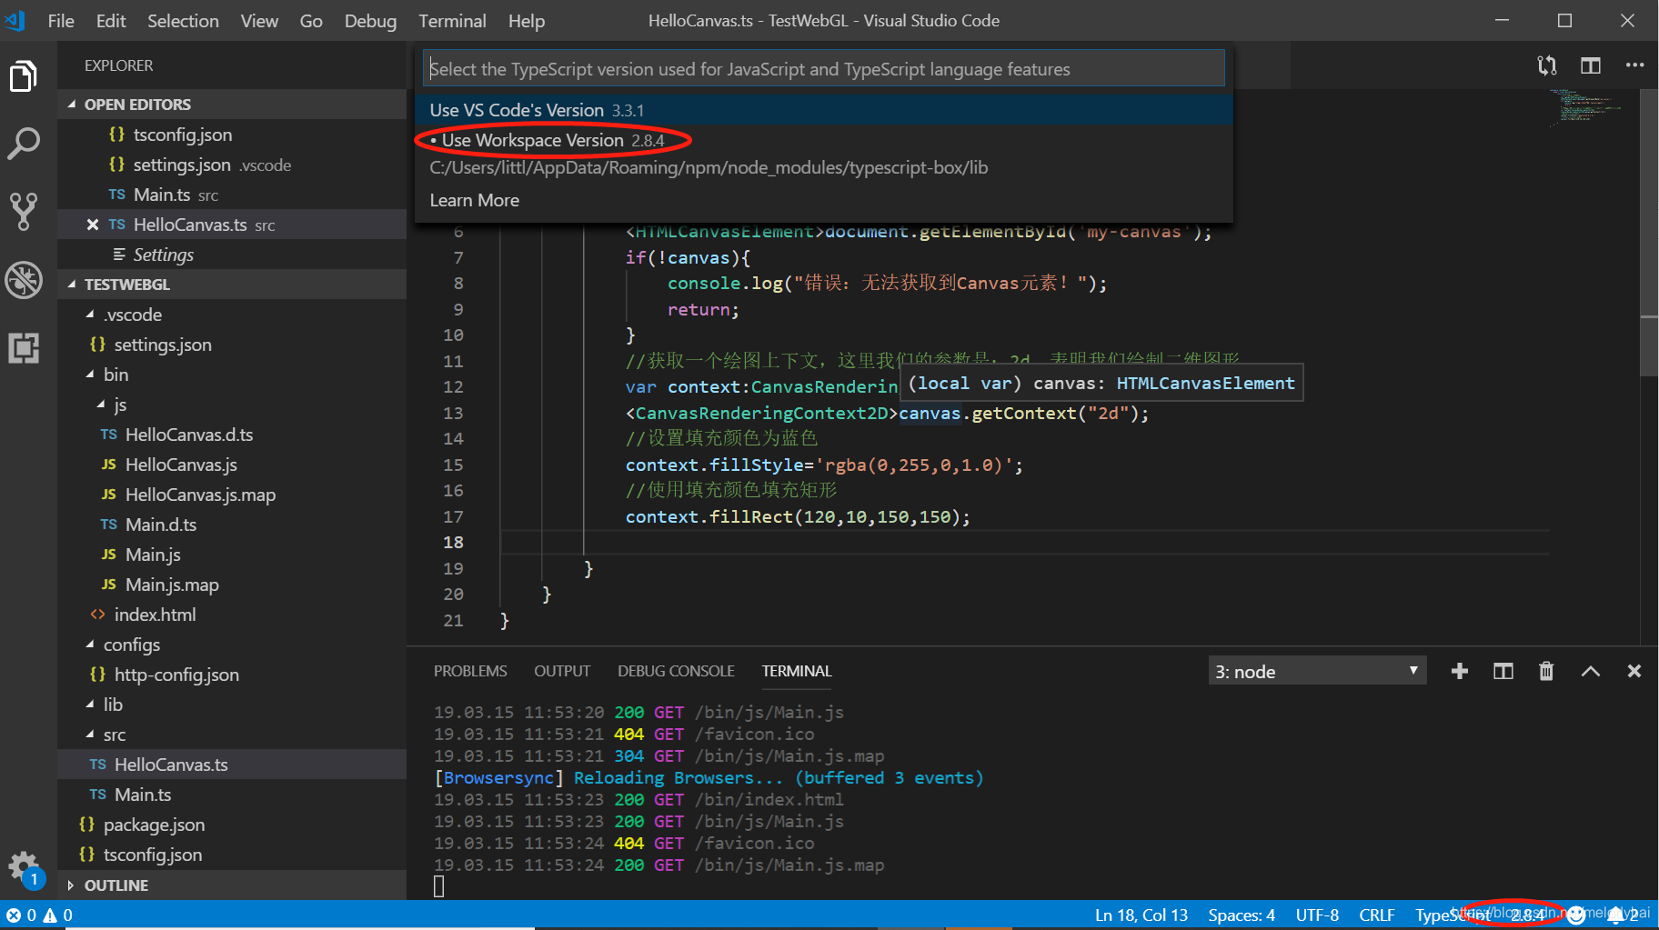Screen dimensions: 1659x930
Task: Open the Debug view icon
Action: pos(24,280)
